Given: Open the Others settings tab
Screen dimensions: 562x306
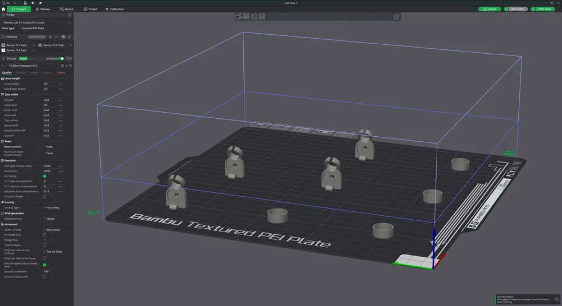Looking at the screenshot, I should 61,72.
